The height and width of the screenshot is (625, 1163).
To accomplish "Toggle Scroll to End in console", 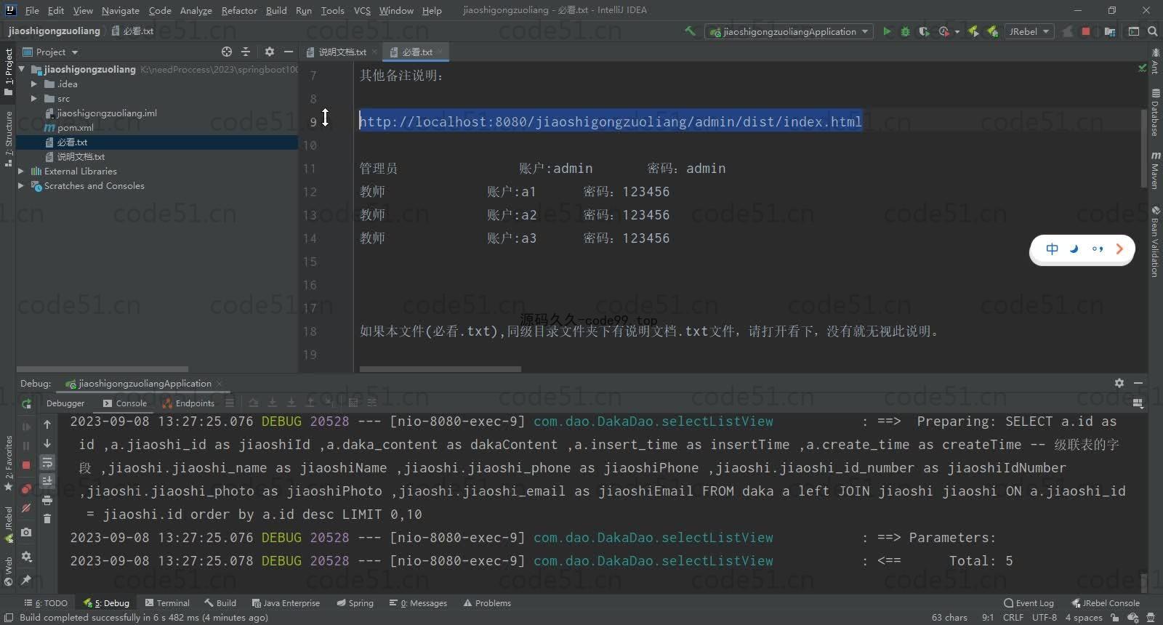I will point(47,480).
